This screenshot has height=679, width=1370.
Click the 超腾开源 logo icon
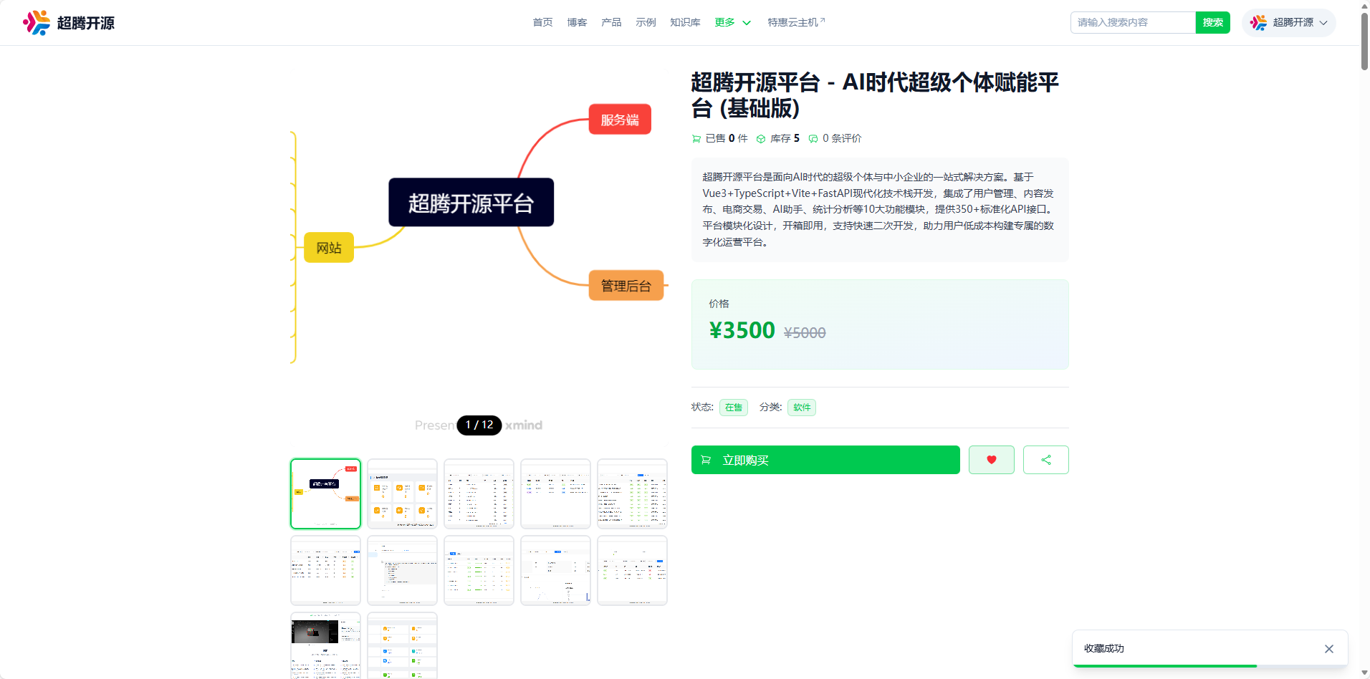tap(35, 22)
